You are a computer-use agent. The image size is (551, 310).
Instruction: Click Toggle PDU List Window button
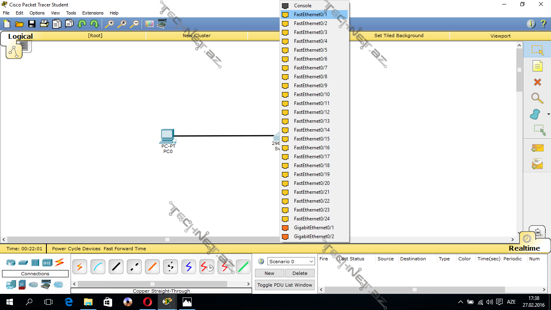(x=285, y=285)
